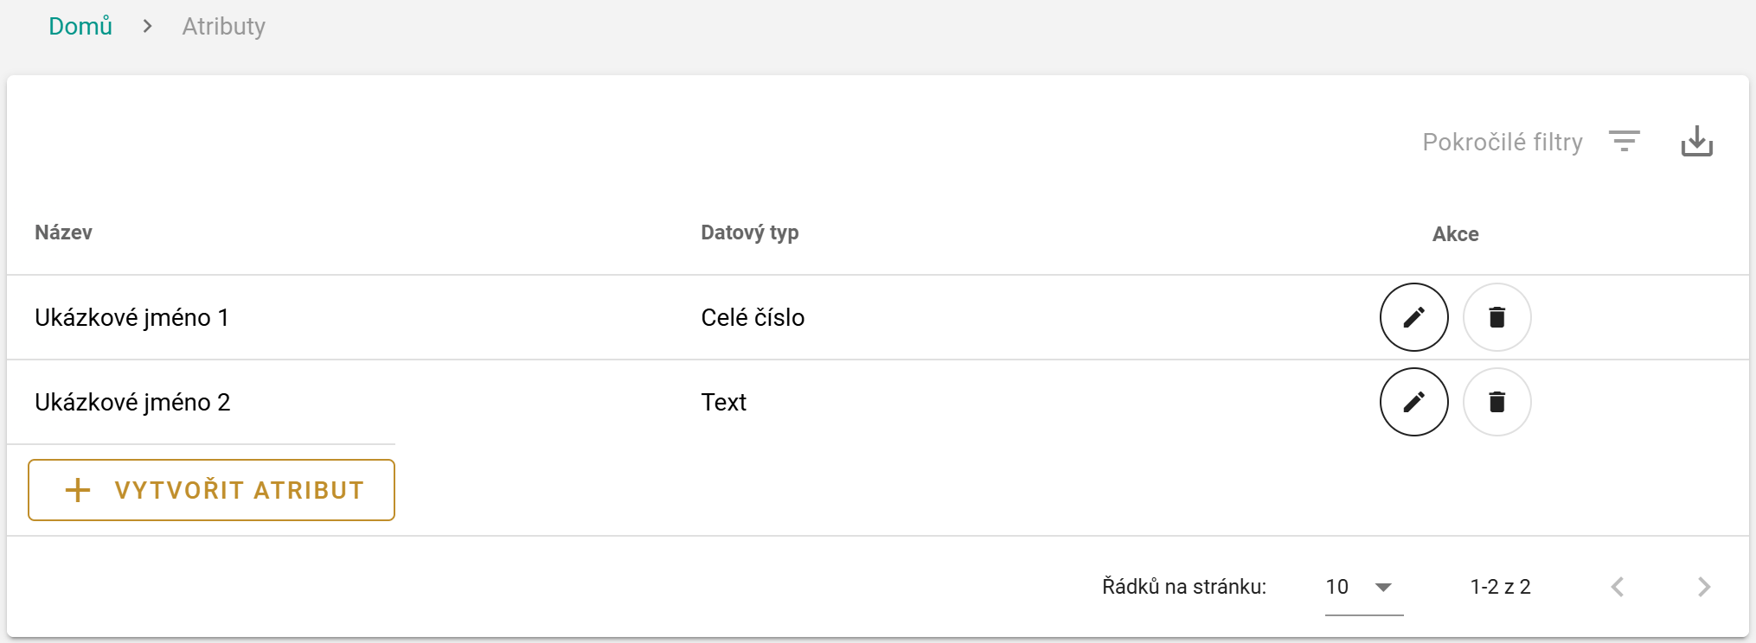Sort by Datový typ column header
This screenshot has width=1756, height=643.
pyautogui.click(x=749, y=232)
